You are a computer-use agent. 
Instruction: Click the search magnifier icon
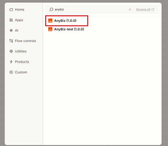51,10
